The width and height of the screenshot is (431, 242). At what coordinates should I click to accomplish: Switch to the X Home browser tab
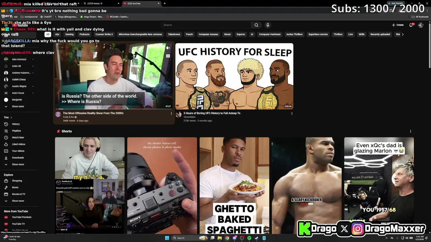point(101,3)
